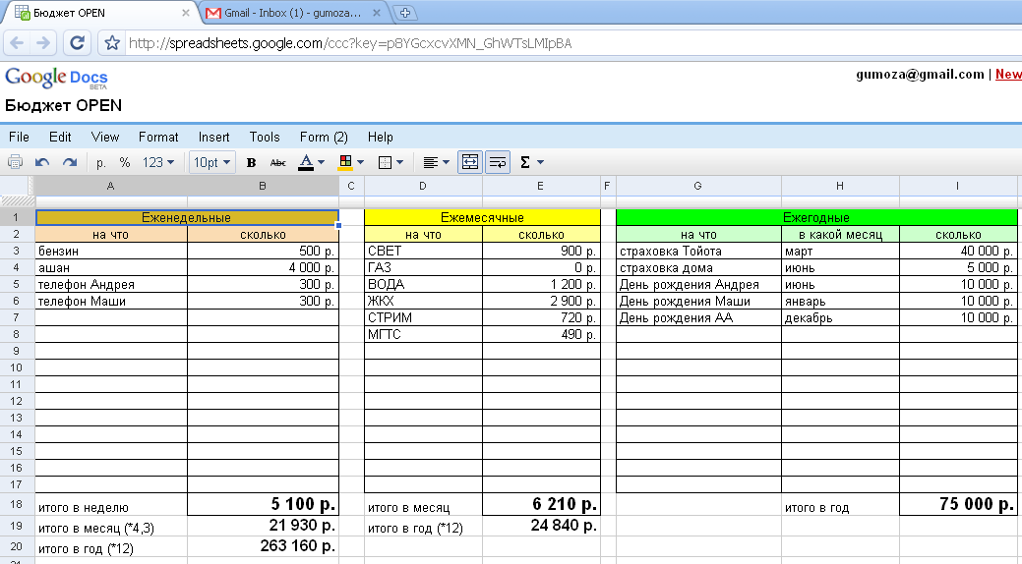Viewport: 1022px width, 564px height.
Task: Click the телефон Маши cell
Action: [x=111, y=301]
